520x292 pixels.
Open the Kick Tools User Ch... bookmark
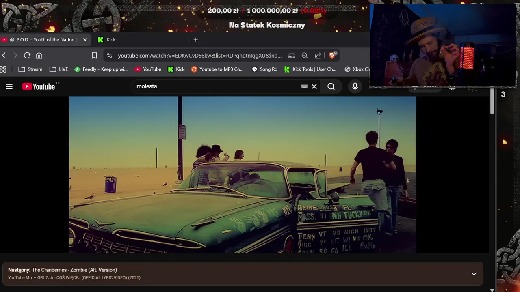tap(310, 69)
